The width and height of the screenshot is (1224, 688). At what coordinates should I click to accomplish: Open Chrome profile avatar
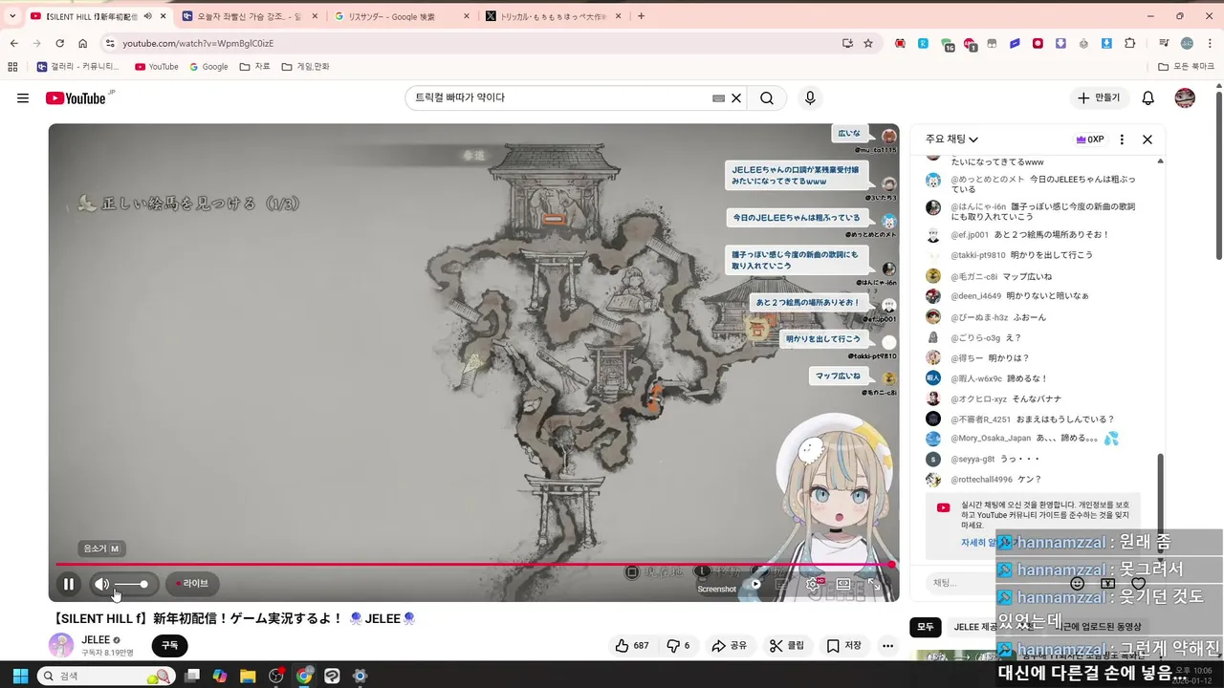1187,43
